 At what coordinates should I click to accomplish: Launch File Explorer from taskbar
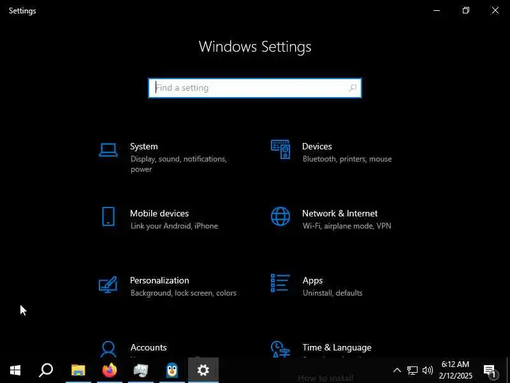pyautogui.click(x=78, y=370)
